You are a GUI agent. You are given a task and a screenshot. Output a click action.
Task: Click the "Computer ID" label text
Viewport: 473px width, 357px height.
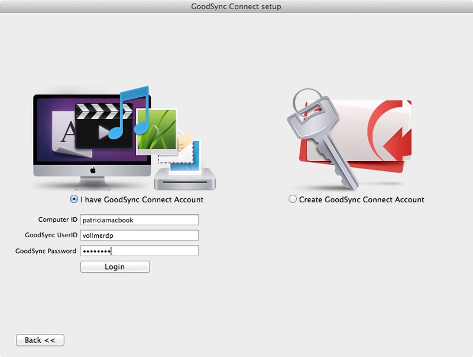tap(57, 220)
